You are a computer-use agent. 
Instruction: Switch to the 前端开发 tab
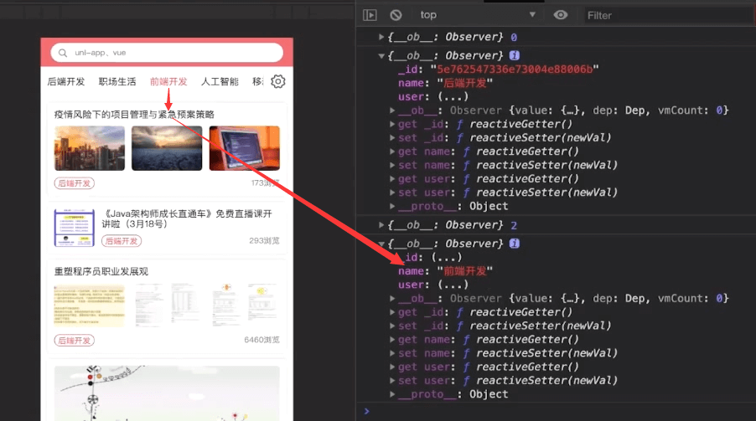168,81
